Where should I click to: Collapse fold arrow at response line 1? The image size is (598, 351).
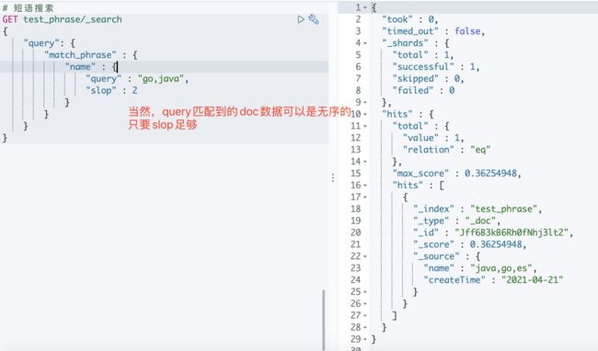point(365,7)
